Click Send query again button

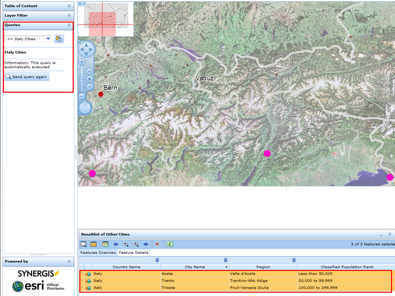pyautogui.click(x=27, y=77)
